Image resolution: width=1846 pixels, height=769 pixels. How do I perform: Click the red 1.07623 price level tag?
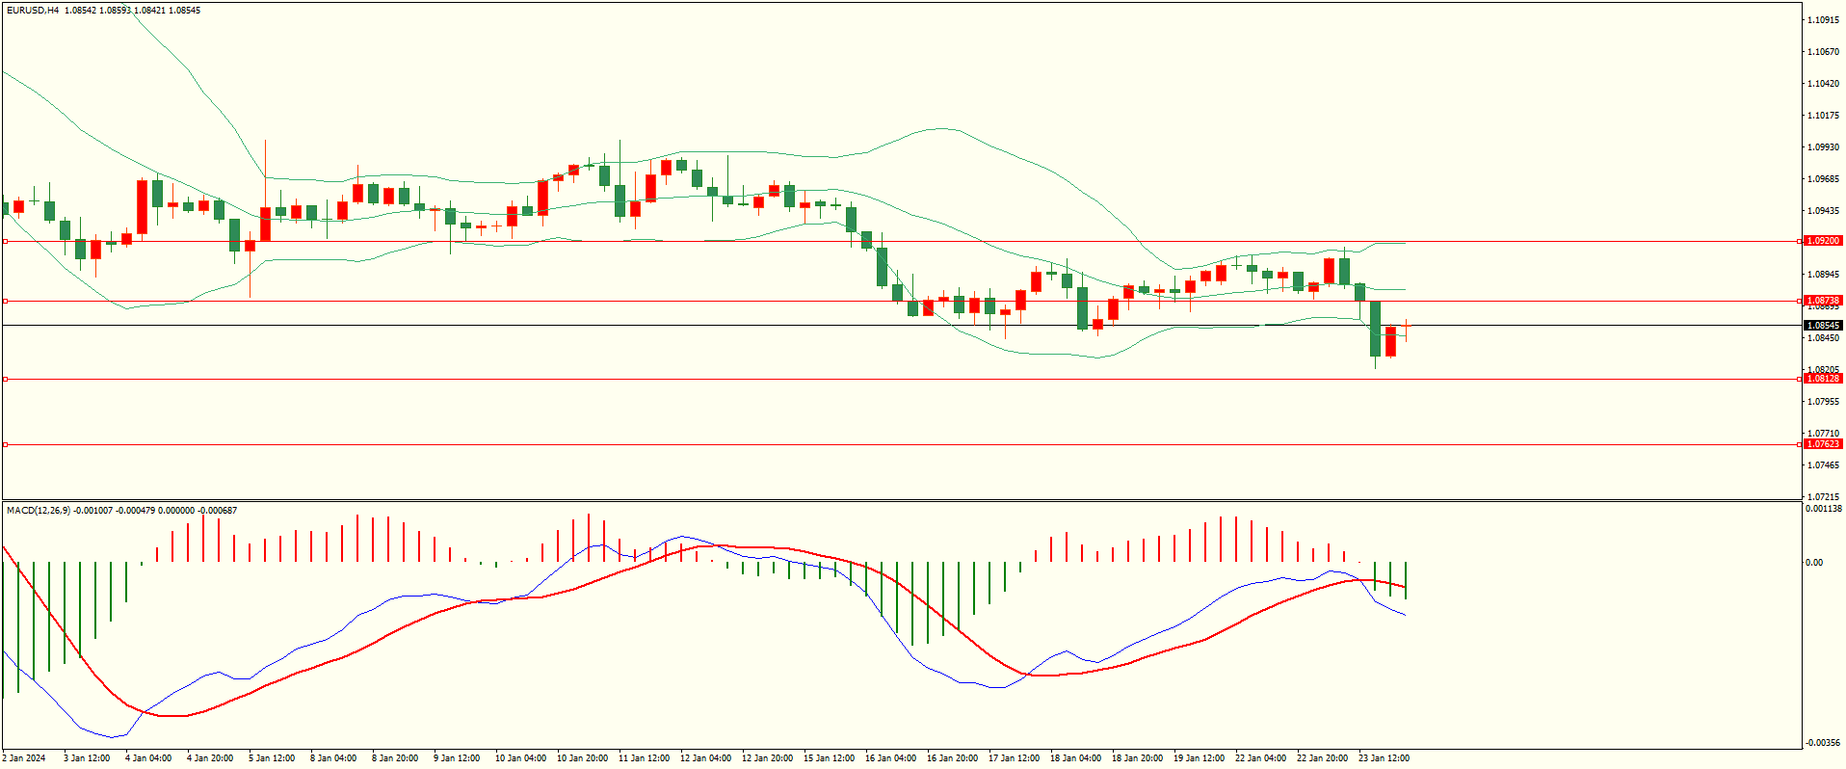pyautogui.click(x=1822, y=444)
